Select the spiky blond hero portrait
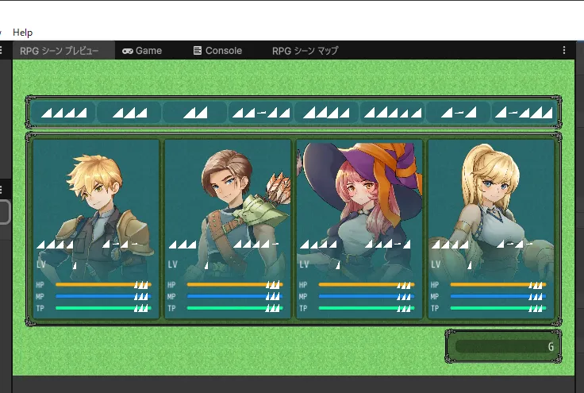This screenshot has height=393, width=584. pyautogui.click(x=96, y=198)
